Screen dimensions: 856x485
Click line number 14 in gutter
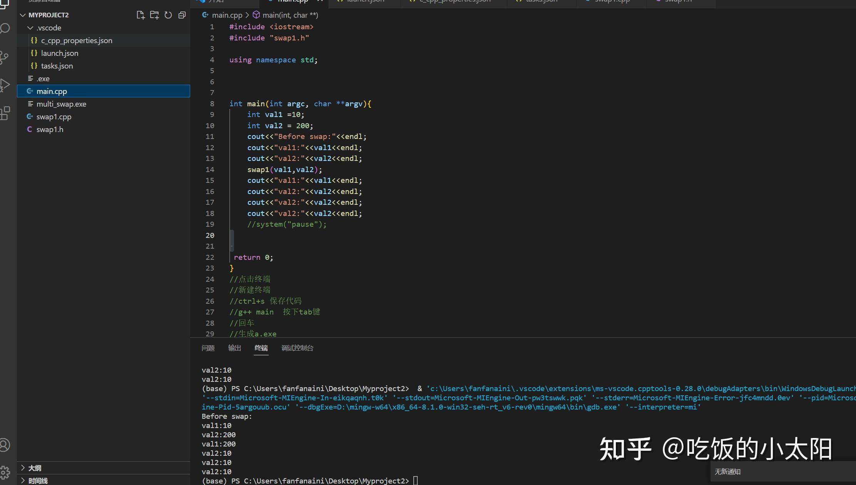210,169
